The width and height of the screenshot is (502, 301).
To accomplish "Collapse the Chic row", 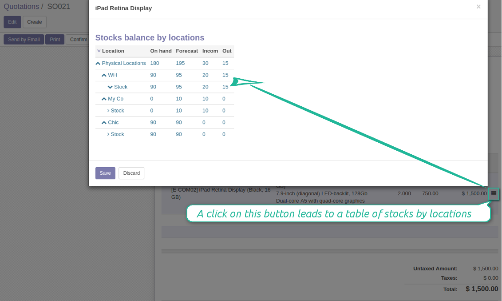I will coord(104,122).
